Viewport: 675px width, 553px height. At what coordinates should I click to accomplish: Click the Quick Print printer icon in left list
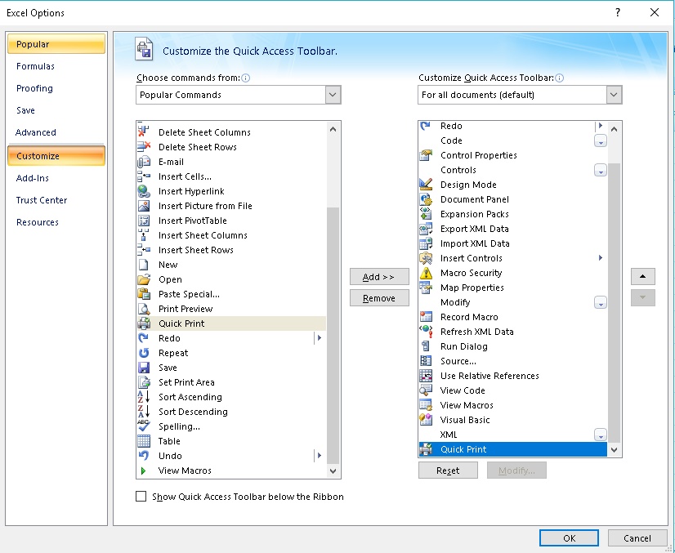click(x=143, y=323)
